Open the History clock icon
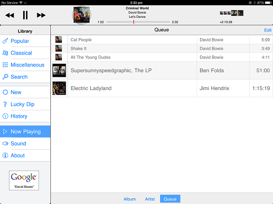 pyautogui.click(x=5, y=116)
